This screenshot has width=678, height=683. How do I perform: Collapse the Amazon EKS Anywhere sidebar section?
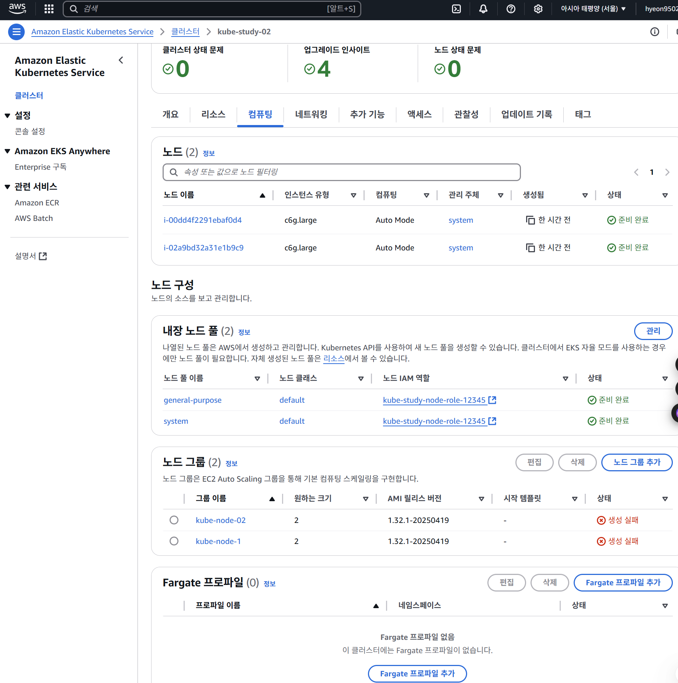pyautogui.click(x=7, y=151)
